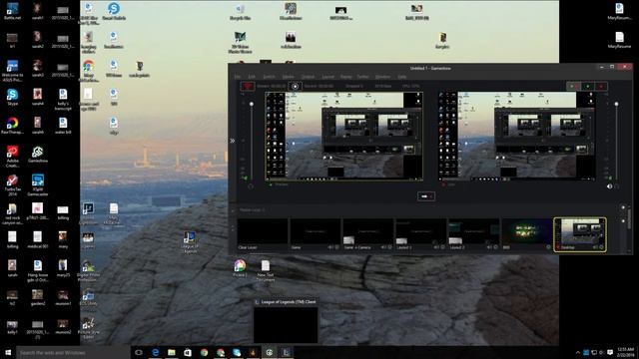The height and width of the screenshot is (359, 639).
Task: Toggle audio mute on the Layout 2 shot
Action: point(489,247)
